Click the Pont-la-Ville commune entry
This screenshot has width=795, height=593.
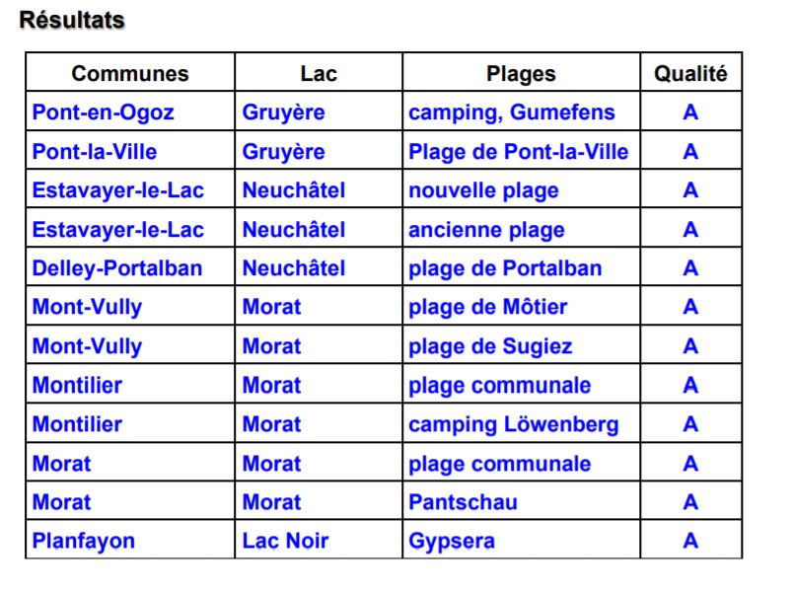tap(95, 152)
